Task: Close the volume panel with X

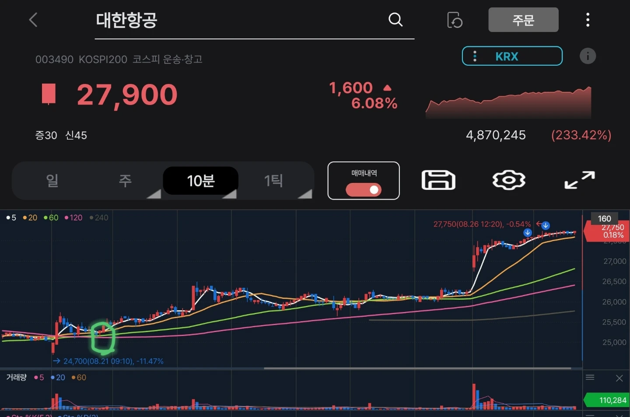Action: click(619, 378)
